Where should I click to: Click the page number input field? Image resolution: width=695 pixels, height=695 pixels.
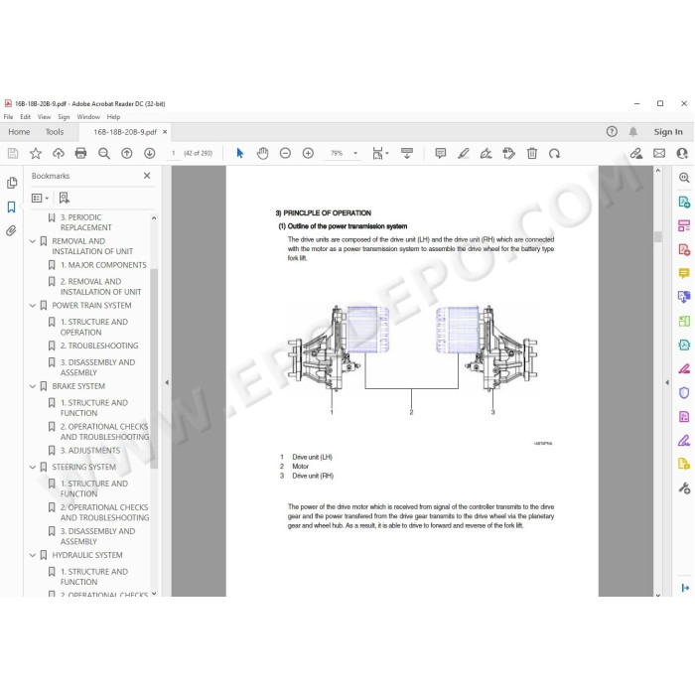174,153
